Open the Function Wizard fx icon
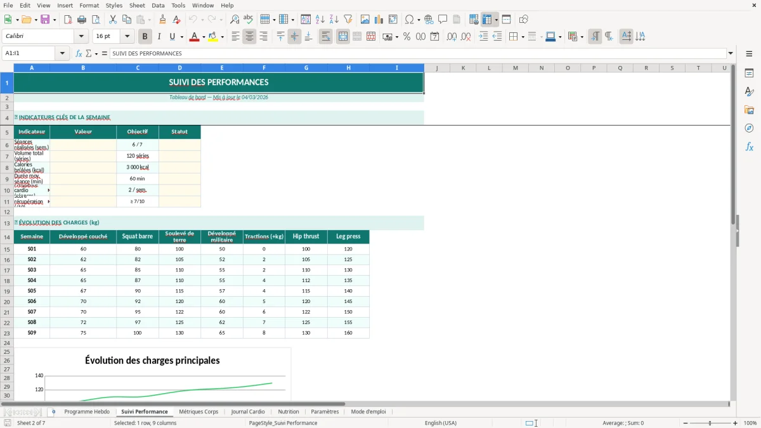The height and width of the screenshot is (428, 761). [x=79, y=53]
